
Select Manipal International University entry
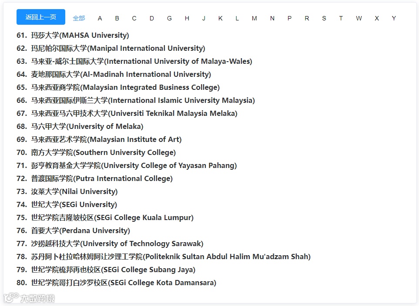click(x=111, y=48)
